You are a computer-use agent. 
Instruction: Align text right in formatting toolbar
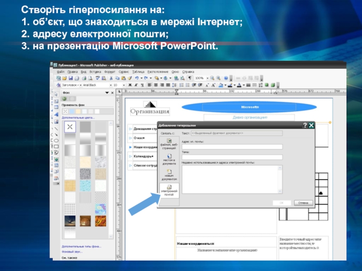pos(162,85)
